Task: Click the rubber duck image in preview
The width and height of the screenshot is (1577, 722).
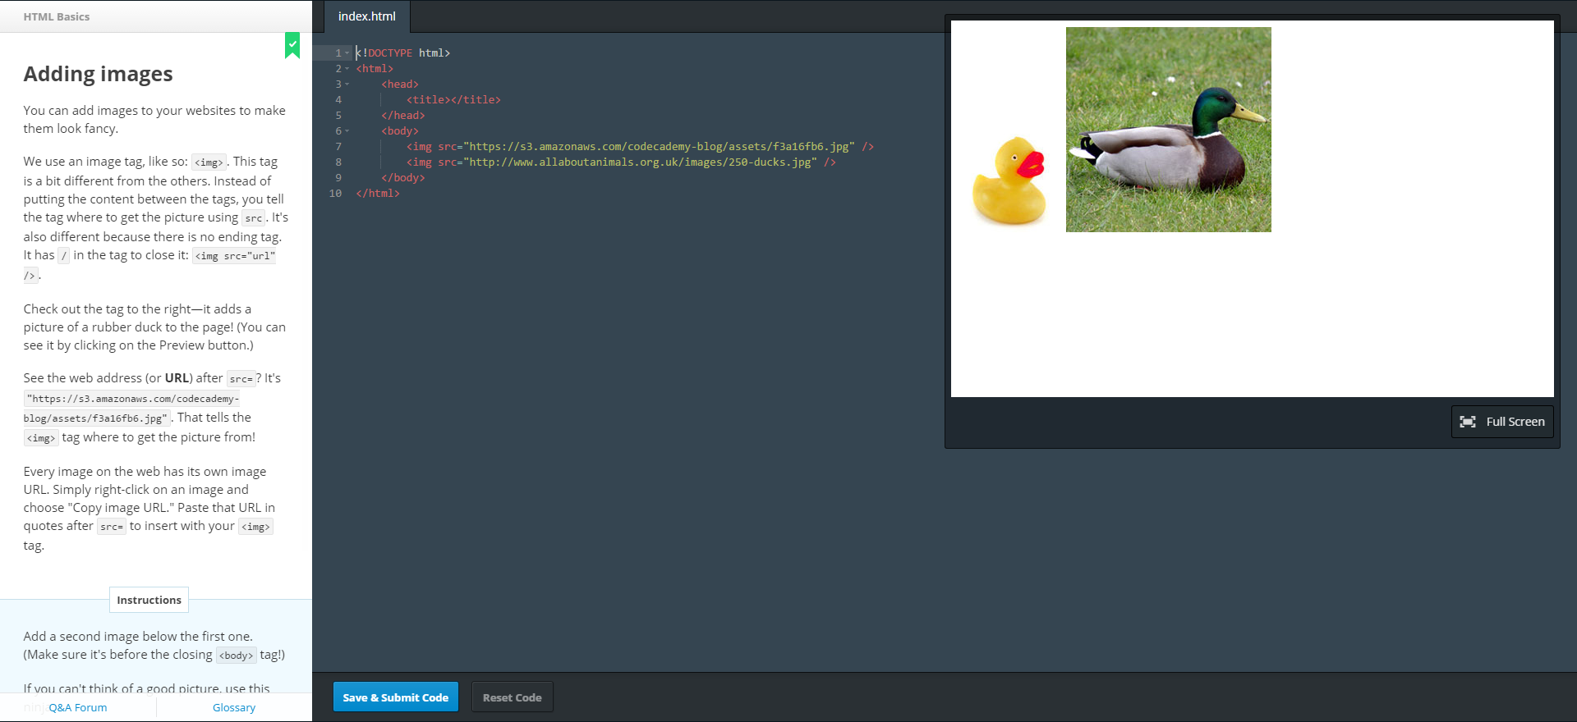Action: (x=1009, y=181)
